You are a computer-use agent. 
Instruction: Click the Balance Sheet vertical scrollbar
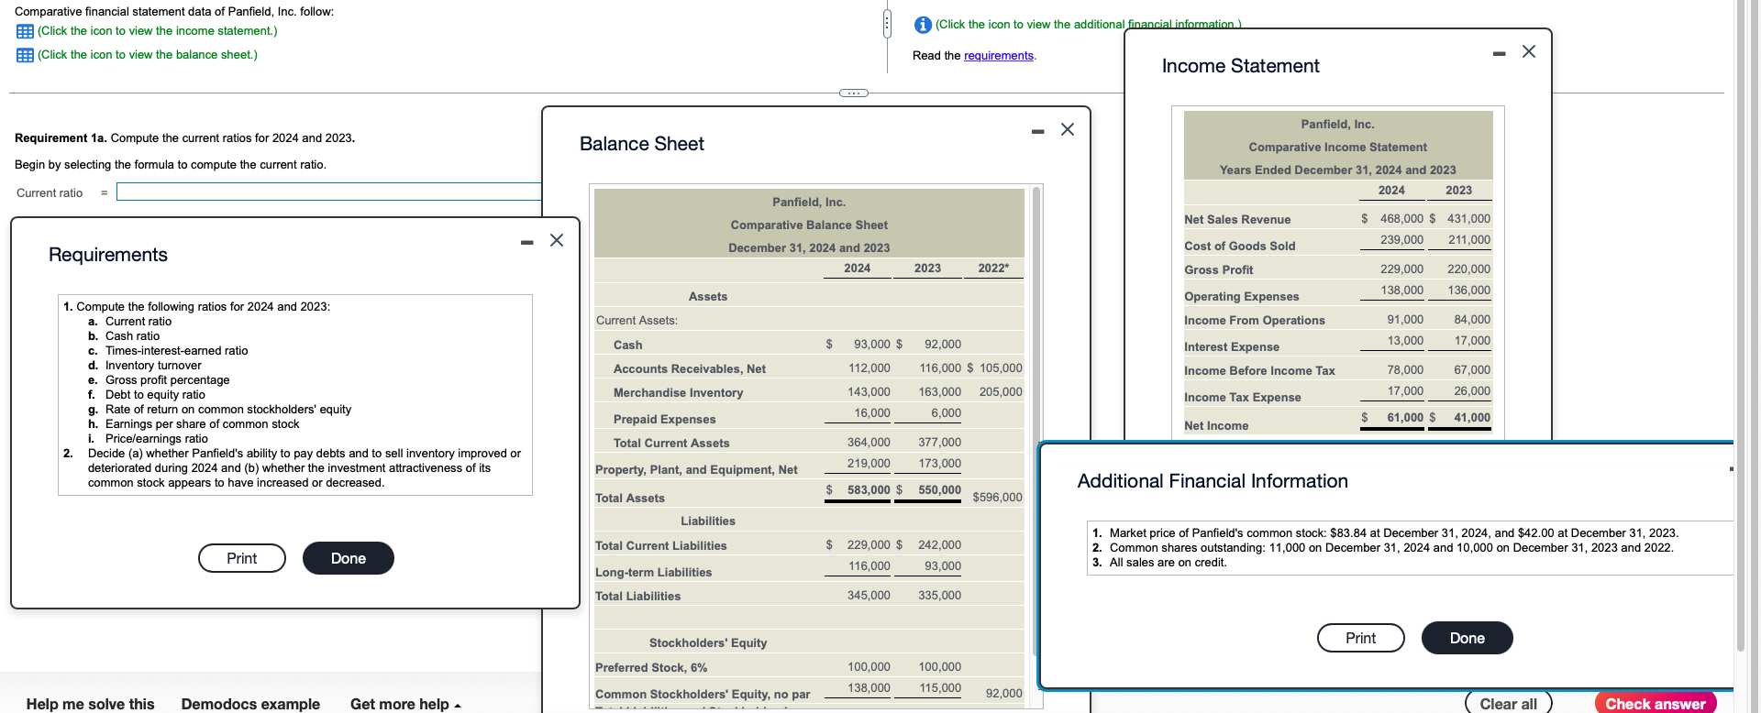tap(1036, 422)
